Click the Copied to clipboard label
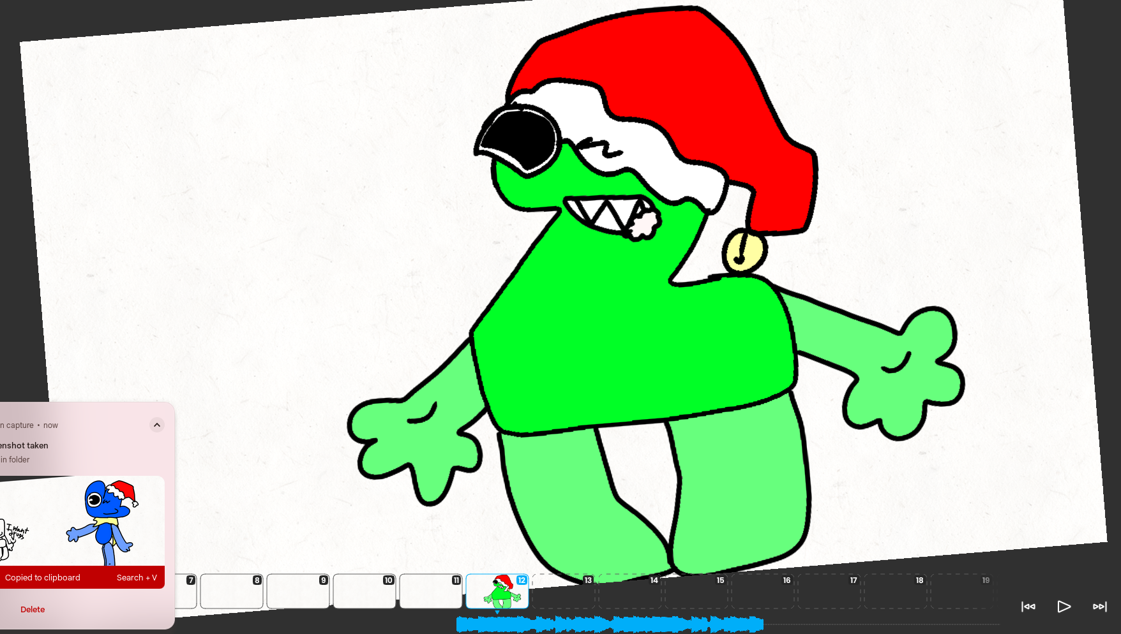1121x634 pixels. pyautogui.click(x=43, y=577)
